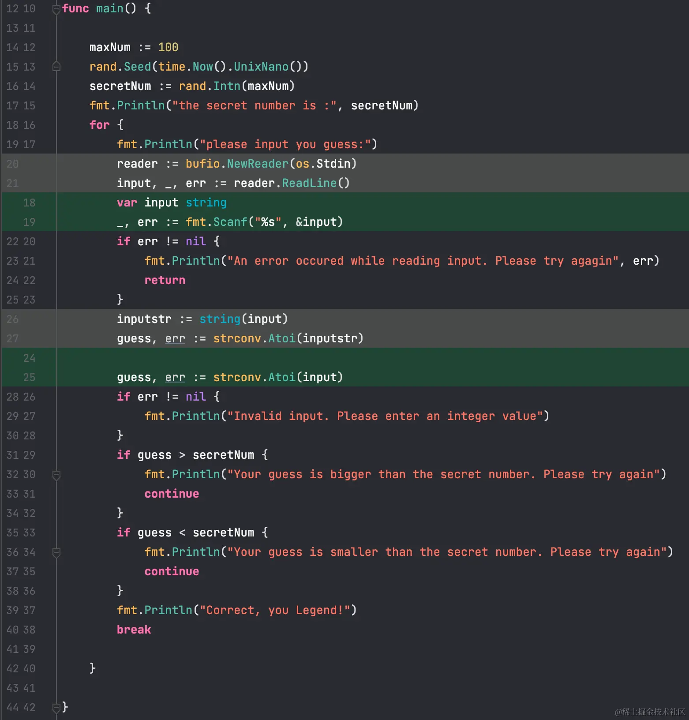Click 'inputstr' variable declaration in removed line 26
689x720 pixels.
pos(144,319)
